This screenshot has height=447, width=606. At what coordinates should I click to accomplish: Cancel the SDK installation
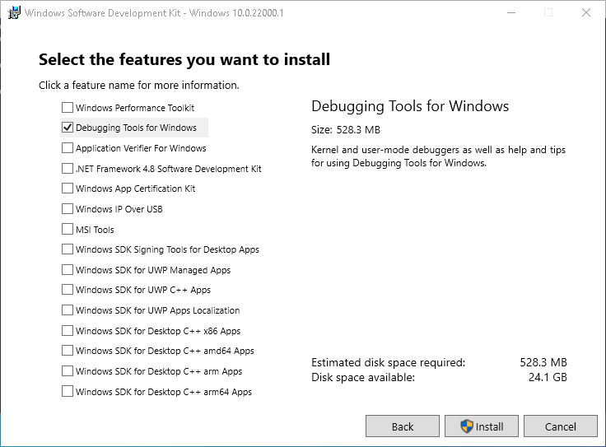pos(560,426)
